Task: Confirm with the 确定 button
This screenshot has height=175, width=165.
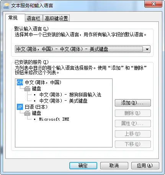Action: tap(83, 166)
